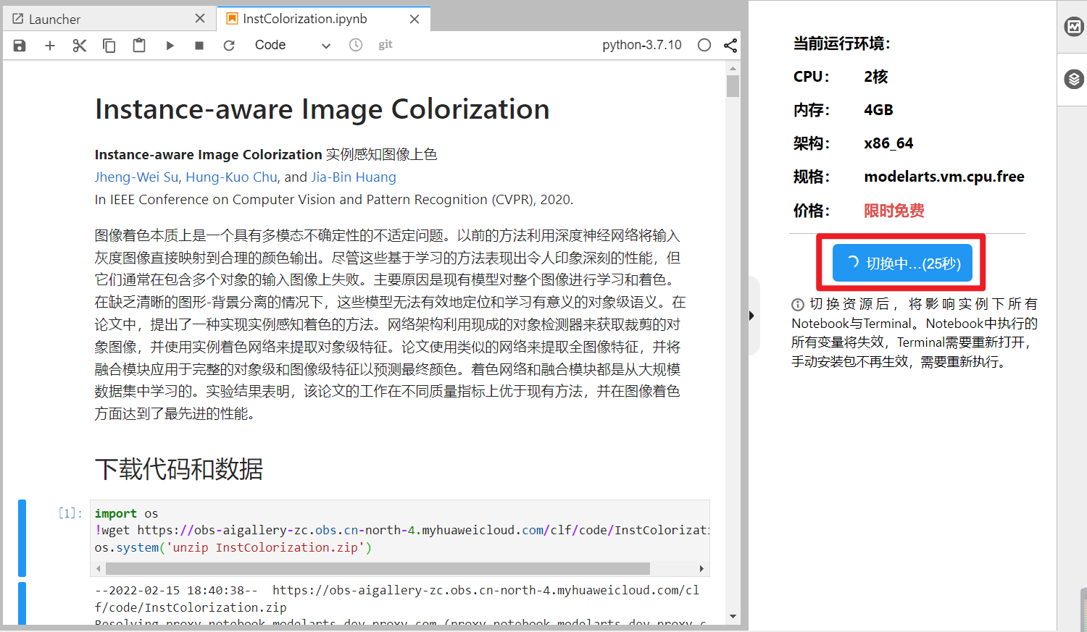Open the top icon in the right sidebar

click(1073, 27)
